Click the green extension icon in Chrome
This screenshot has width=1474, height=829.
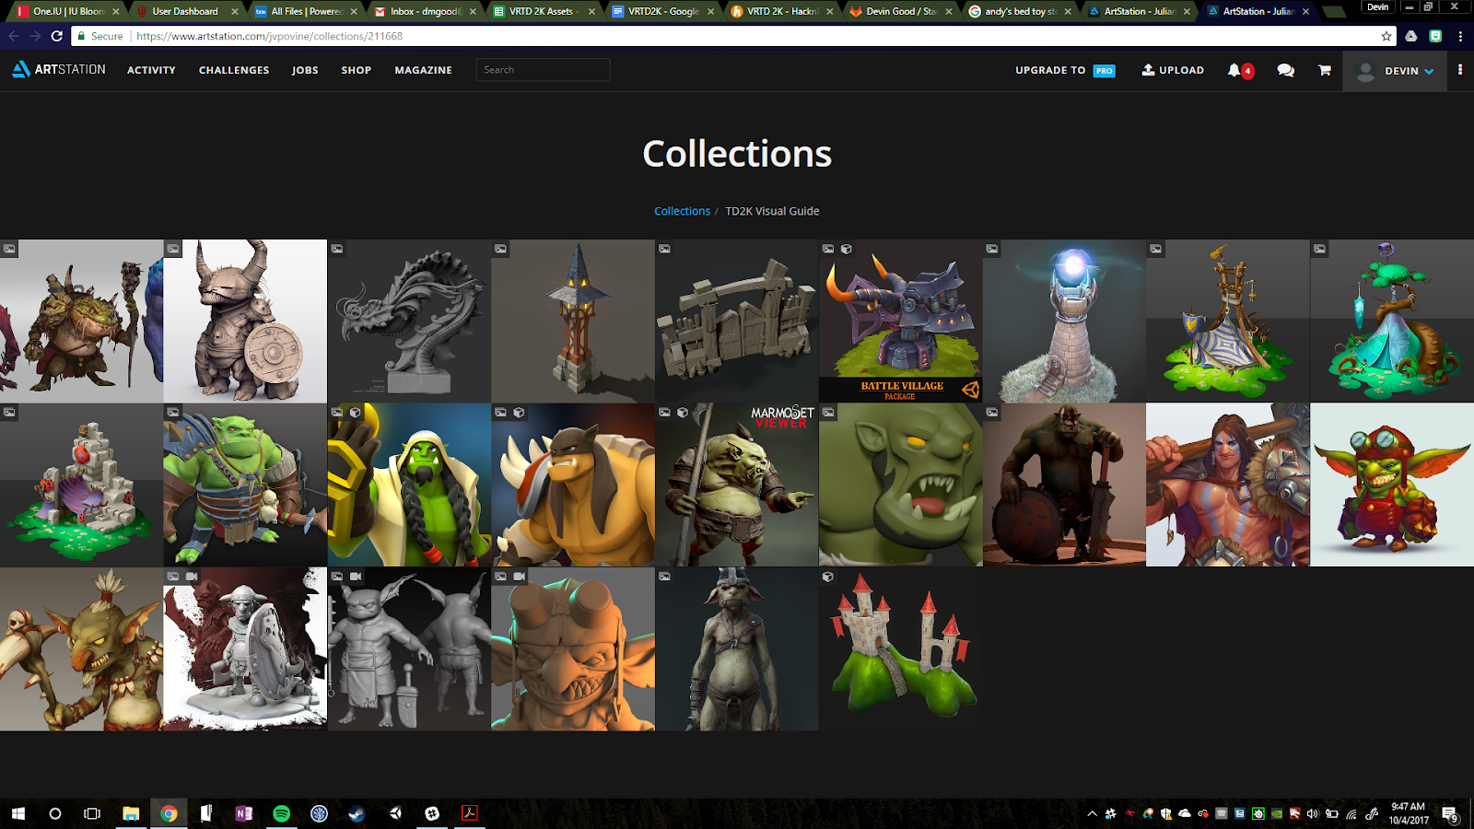coord(1435,36)
